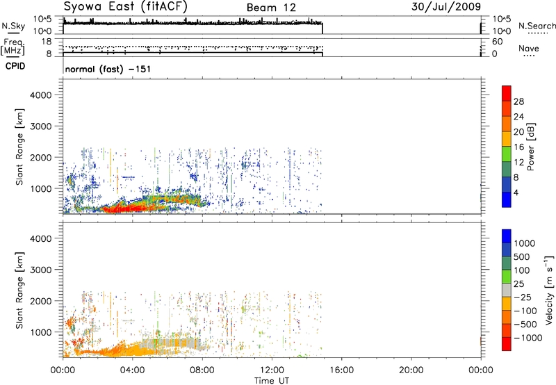Viewport: 556px width, 385px height.
Task: Click the "08:00" time axis label
Action: tap(202, 370)
